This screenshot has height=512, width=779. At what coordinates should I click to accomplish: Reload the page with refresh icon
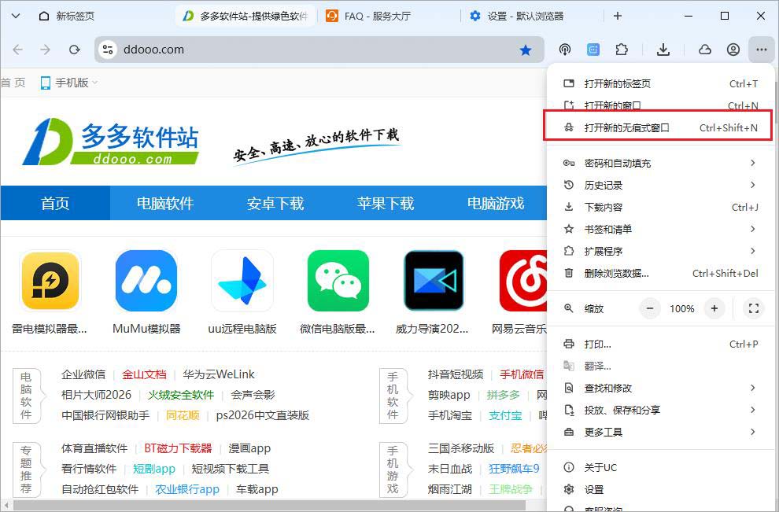click(75, 50)
